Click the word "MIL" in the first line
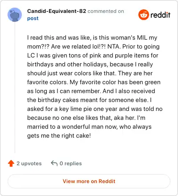 [x=142, y=37]
